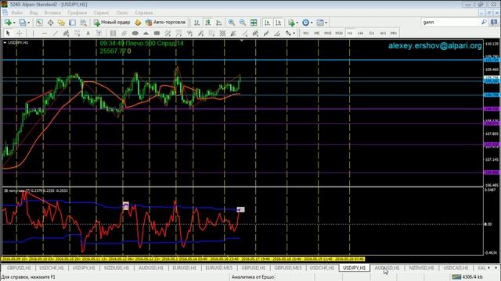Select the H1 timeframe button
This screenshot has height=281, width=501.
pos(350,33)
